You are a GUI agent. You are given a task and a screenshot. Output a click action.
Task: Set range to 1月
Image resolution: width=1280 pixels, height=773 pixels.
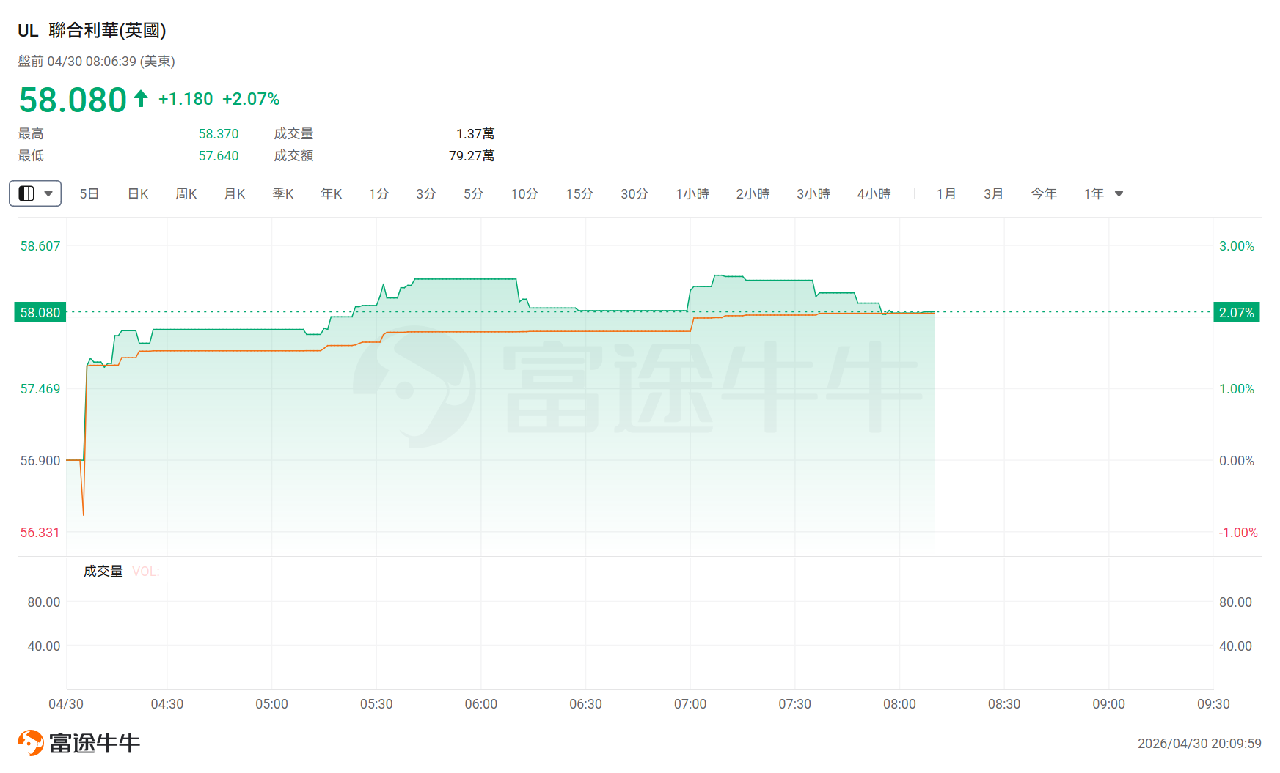946,194
